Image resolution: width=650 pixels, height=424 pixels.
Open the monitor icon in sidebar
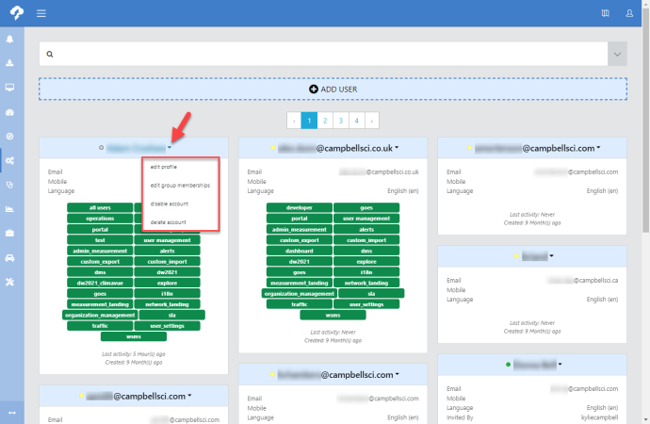pyautogui.click(x=10, y=88)
